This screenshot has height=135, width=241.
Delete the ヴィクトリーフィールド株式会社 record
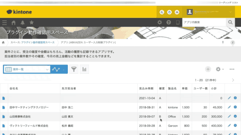point(235,125)
